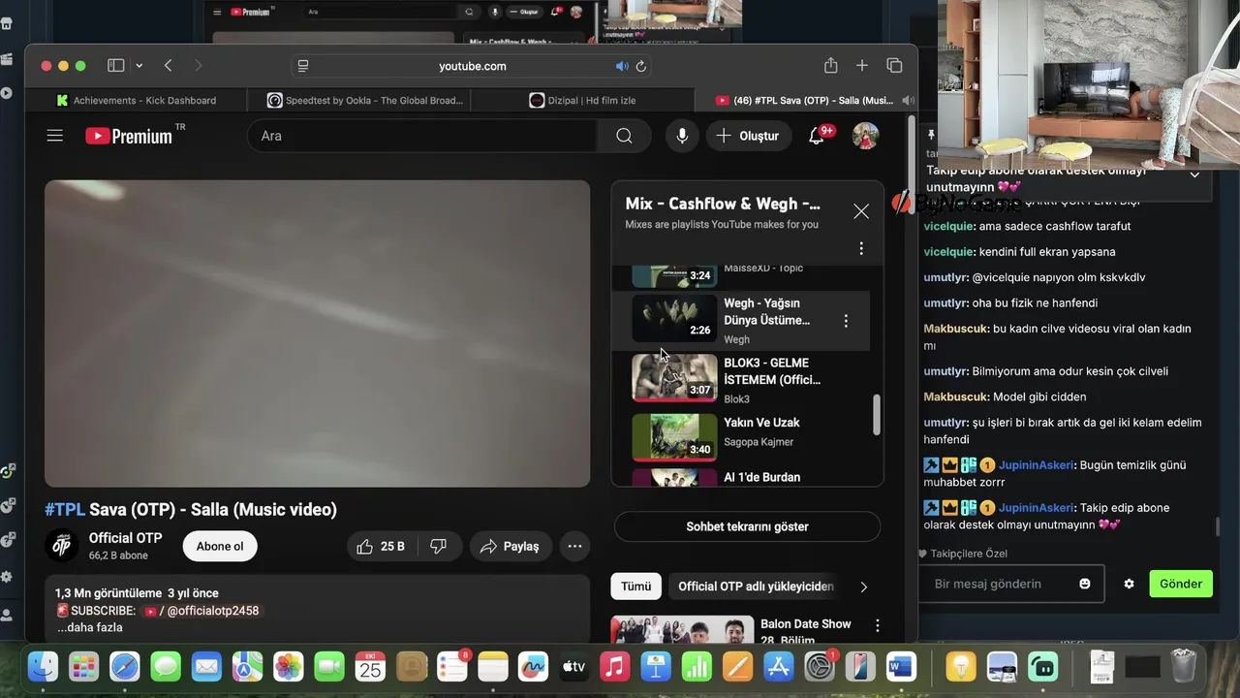
Task: Open Mix playlist three-dot options
Action: click(x=861, y=249)
